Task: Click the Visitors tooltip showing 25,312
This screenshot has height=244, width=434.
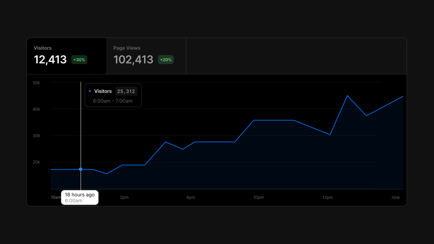Action: coord(113,91)
